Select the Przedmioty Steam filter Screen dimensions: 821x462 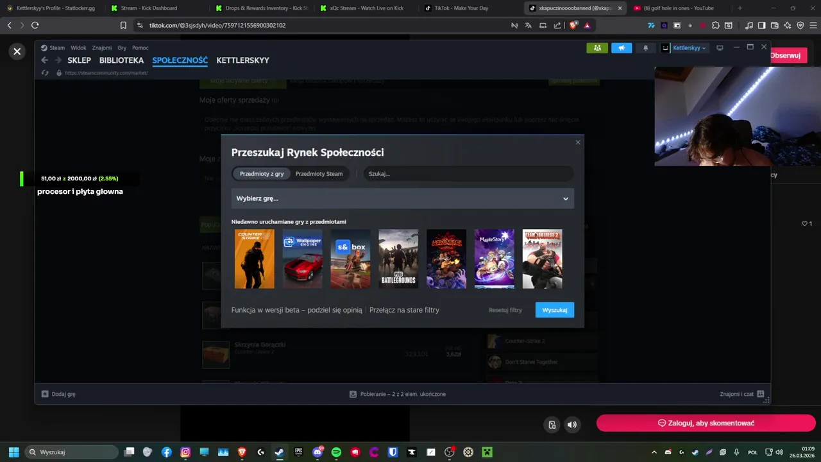319,174
